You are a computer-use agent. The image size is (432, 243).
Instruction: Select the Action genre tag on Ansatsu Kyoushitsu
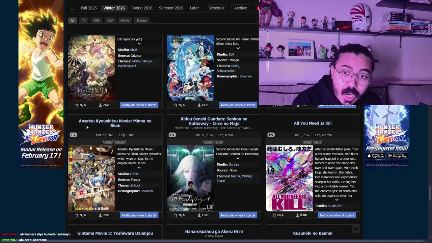click(108, 142)
